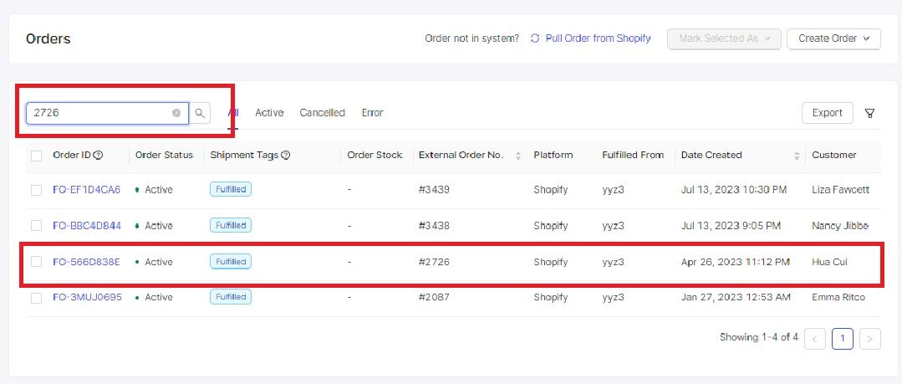
Task: Open the Create Order dropdown
Action: pyautogui.click(x=833, y=38)
